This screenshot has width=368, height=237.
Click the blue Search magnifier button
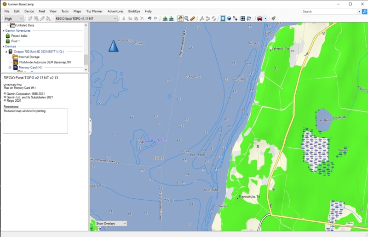click(365, 12)
